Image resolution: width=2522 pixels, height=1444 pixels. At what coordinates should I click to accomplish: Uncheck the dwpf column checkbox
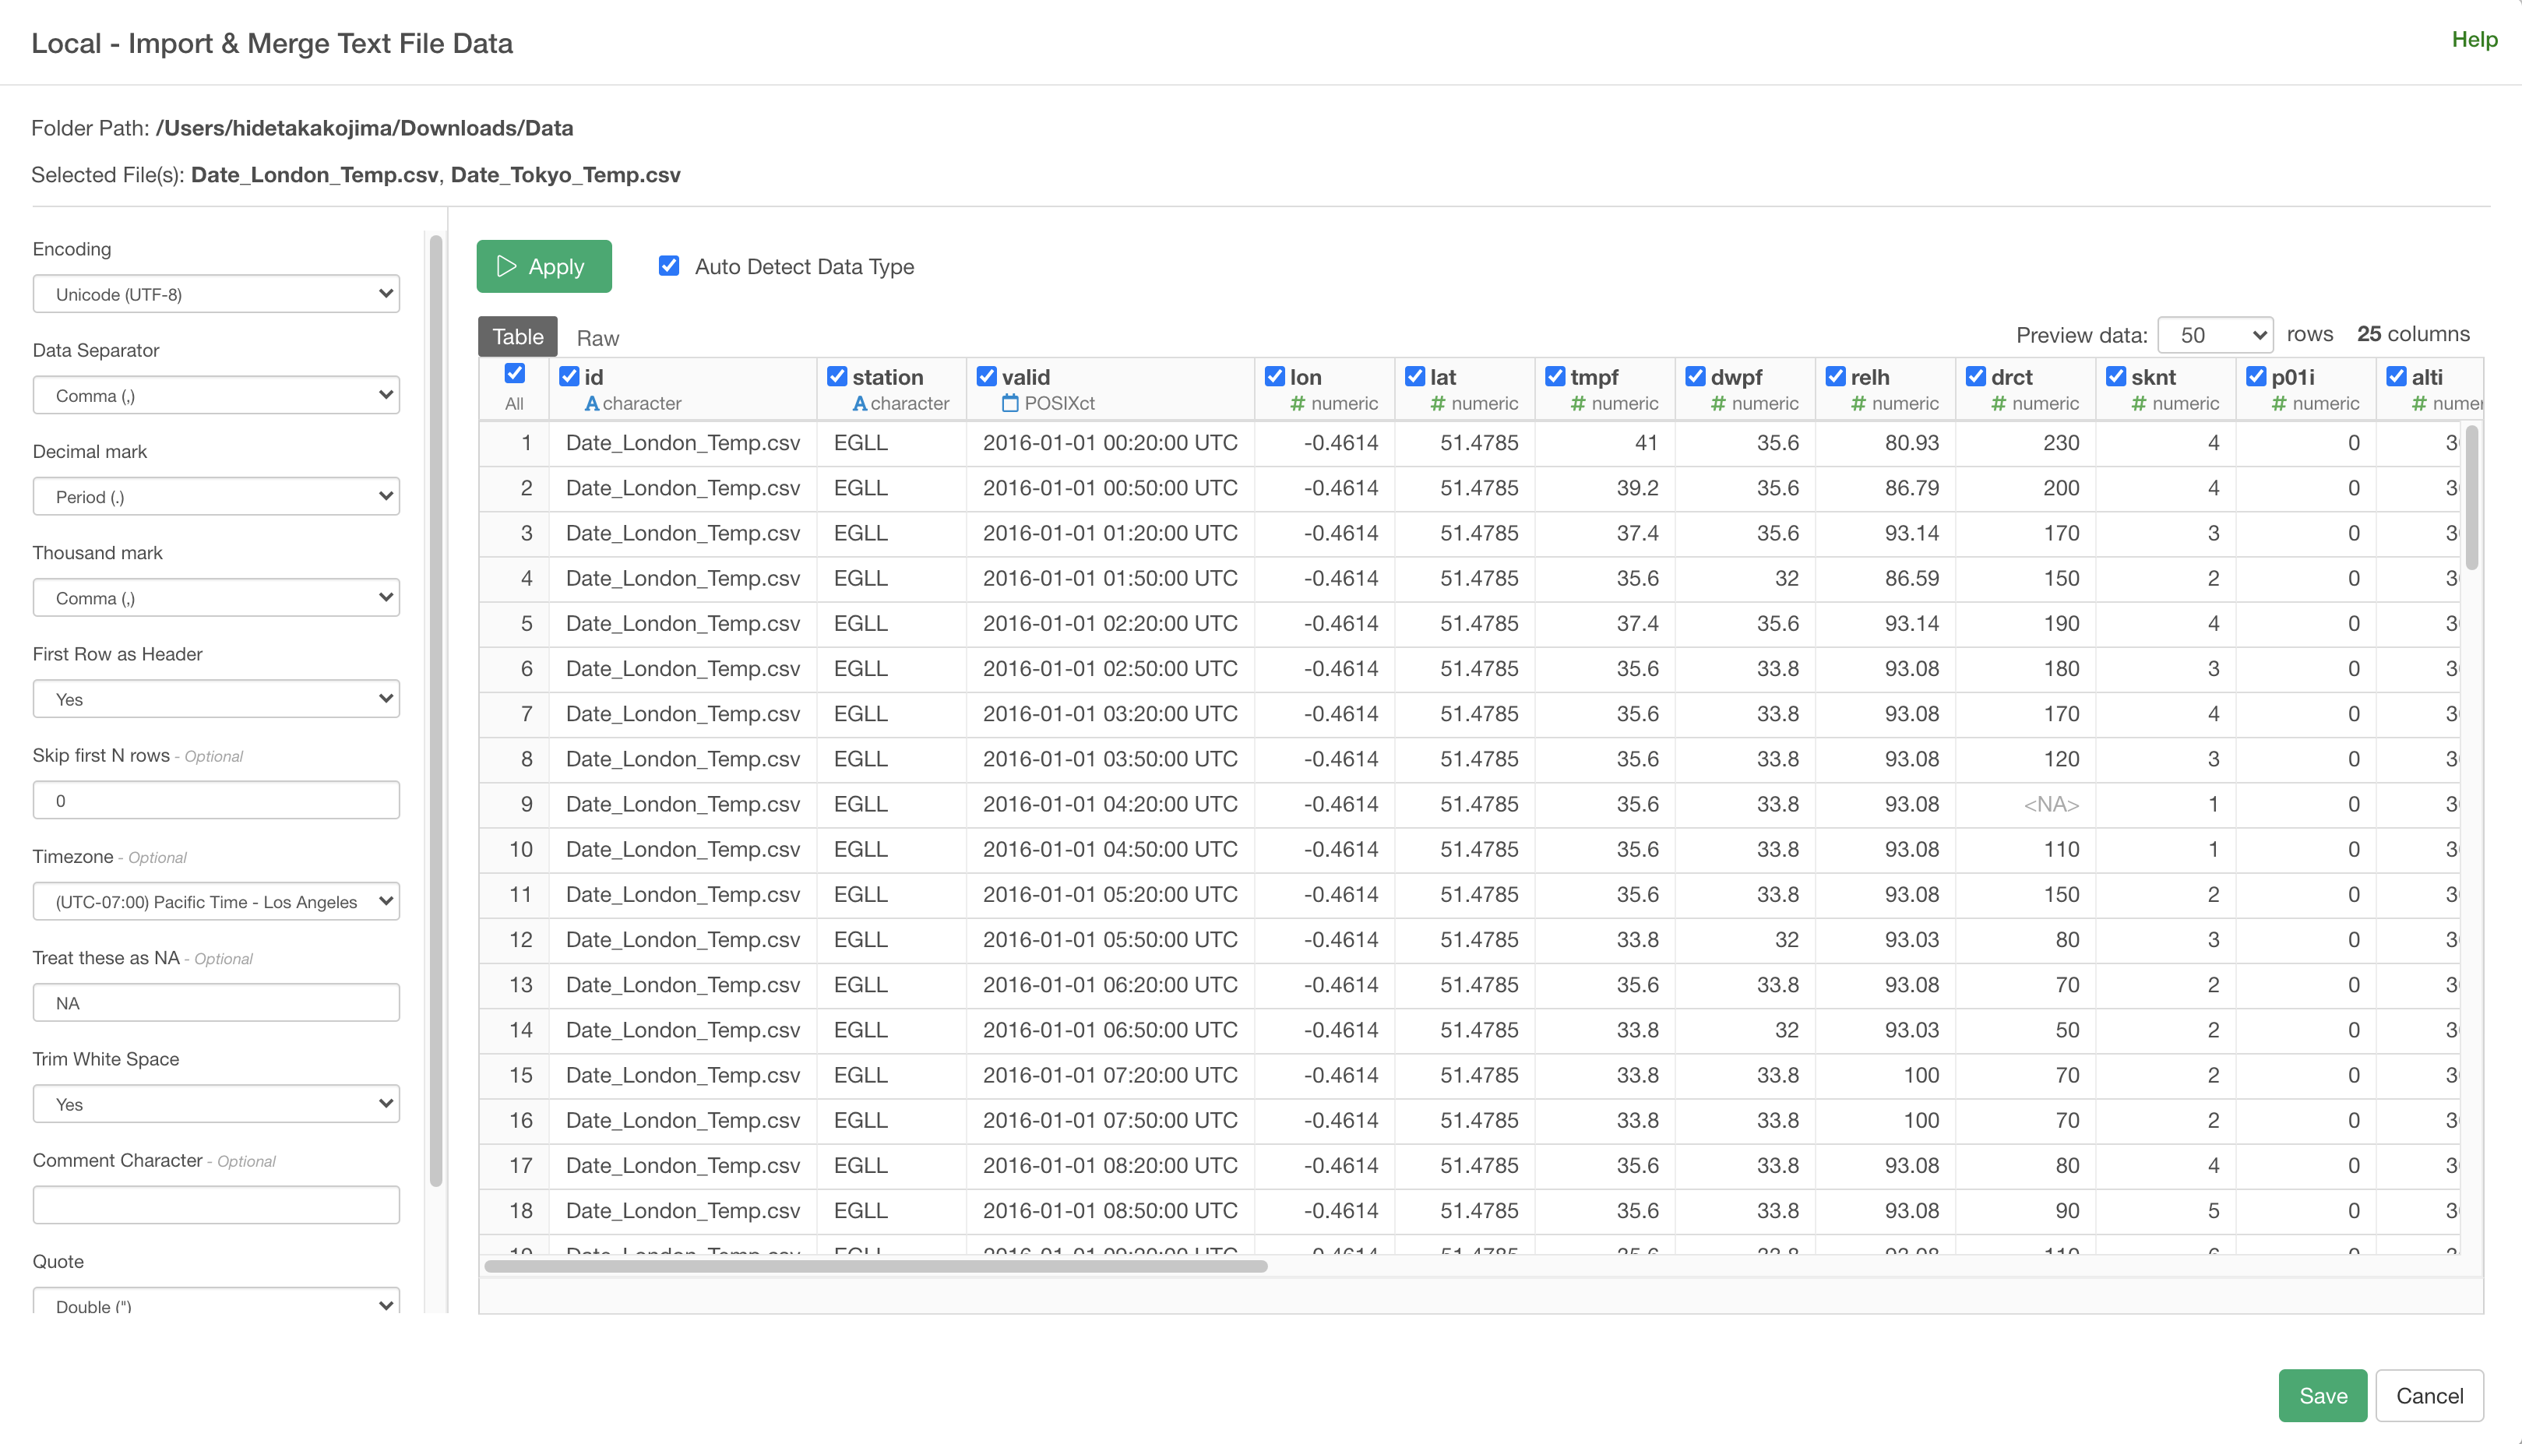1695,377
